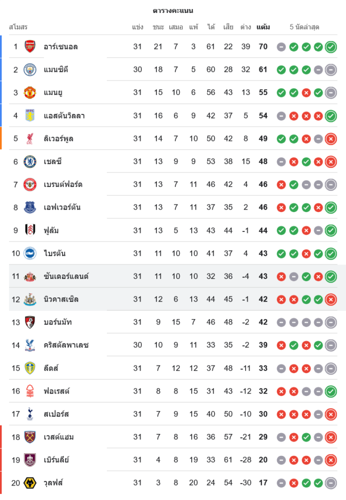Viewport: 346px width, 500px height.
Task: Open the อาร์เซนอล team link
Action: click(x=60, y=46)
